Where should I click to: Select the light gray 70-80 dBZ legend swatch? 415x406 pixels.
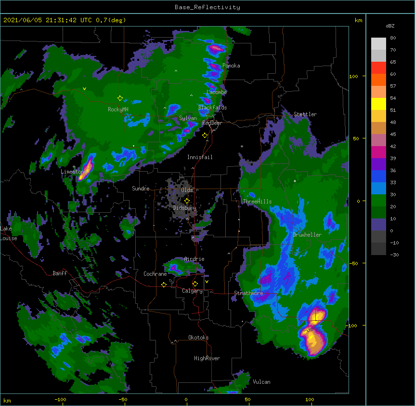(x=378, y=43)
